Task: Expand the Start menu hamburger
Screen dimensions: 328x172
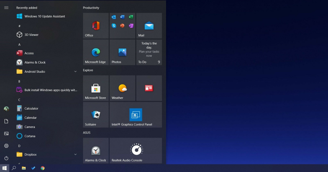Action: pyautogui.click(x=6, y=8)
